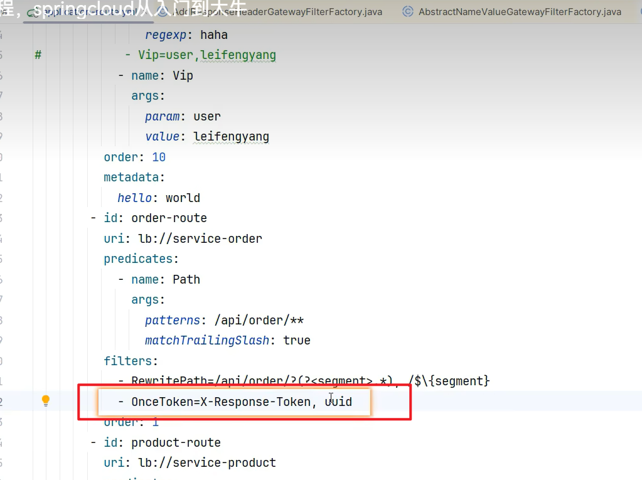Click the yellow lightbulb quick-fix icon

[x=46, y=400]
